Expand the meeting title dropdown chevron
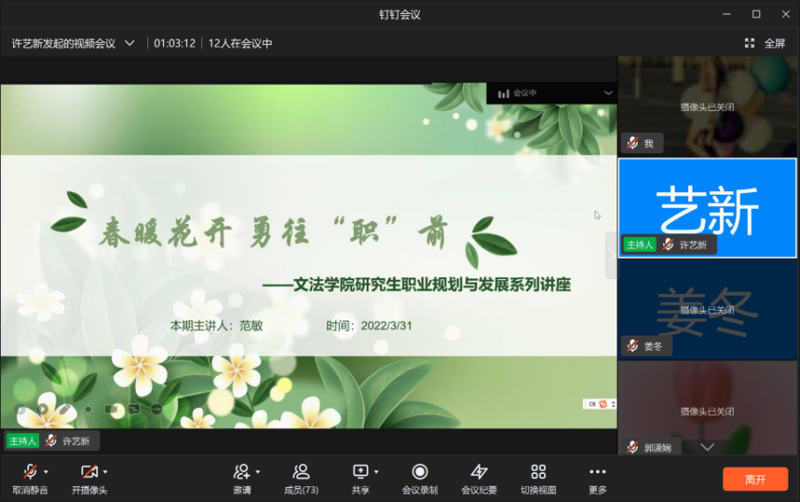The image size is (800, 502). click(130, 43)
